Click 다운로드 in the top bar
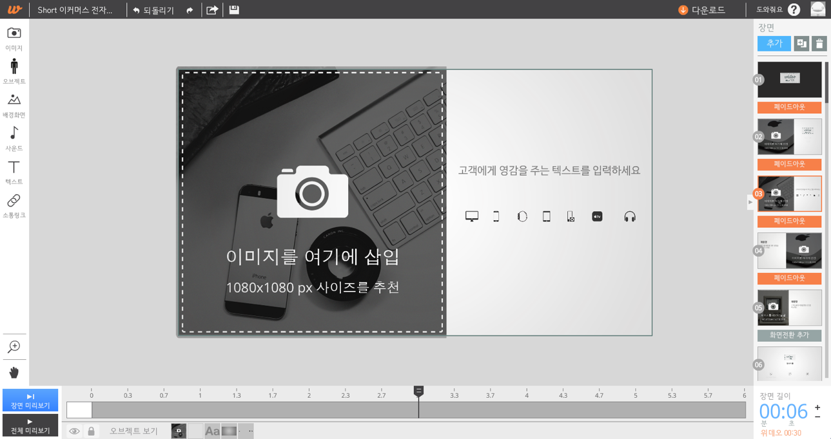The height and width of the screenshot is (439, 831). 701,10
